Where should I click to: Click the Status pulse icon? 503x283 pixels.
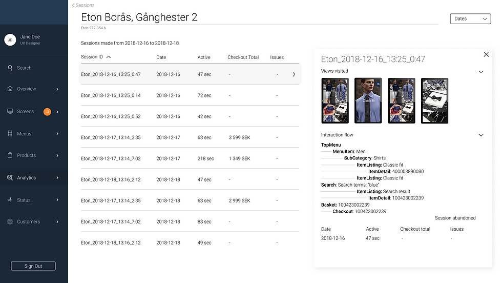click(10, 200)
